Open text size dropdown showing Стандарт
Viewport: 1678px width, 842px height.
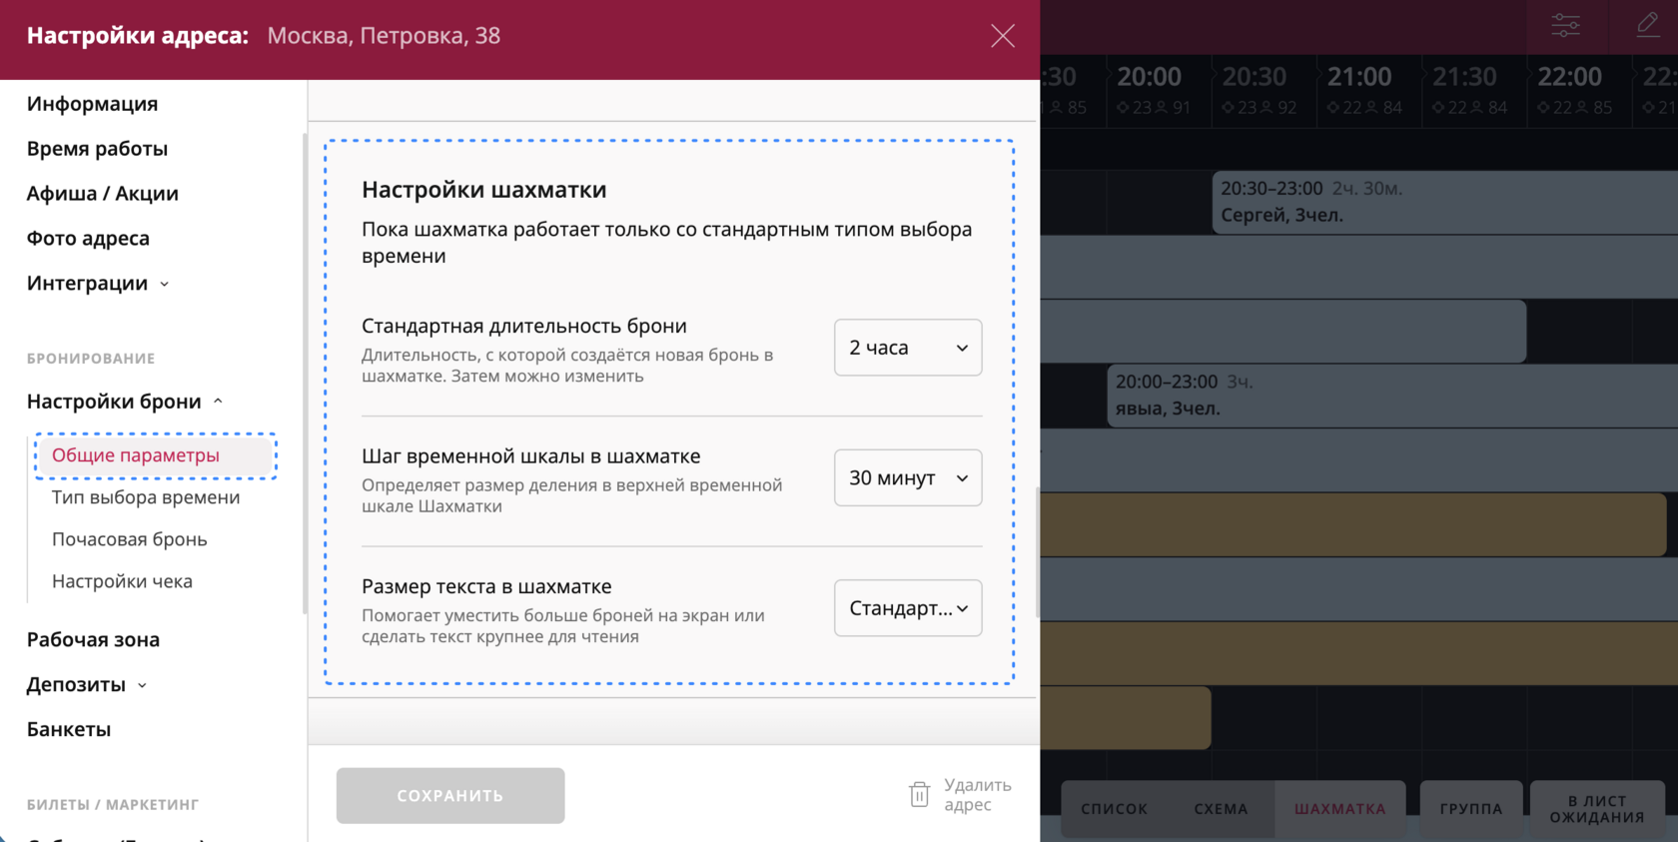point(908,608)
